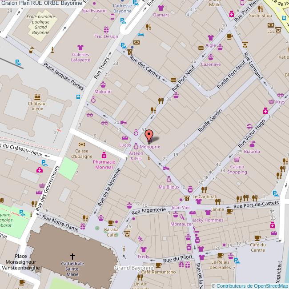Click the Place Jacques Portes label
Viewport: 289px width, 289px height.
click(x=64, y=76)
